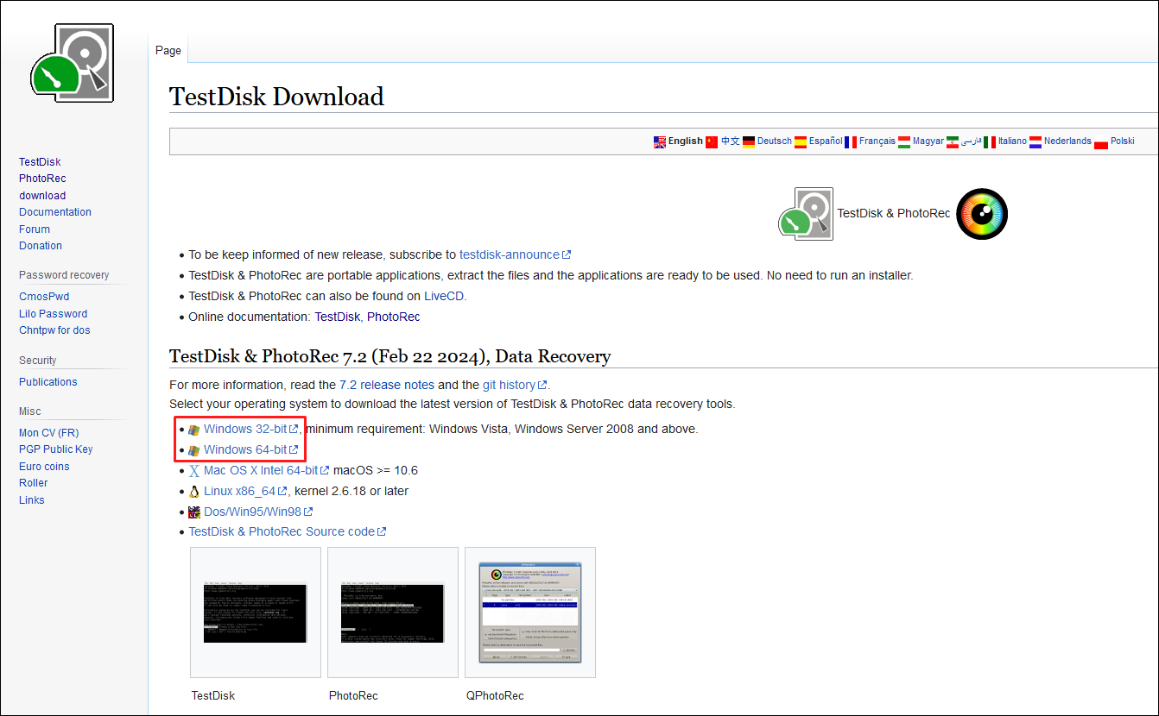Click the Chinese flag icon
The image size is (1159, 716).
[712, 141]
